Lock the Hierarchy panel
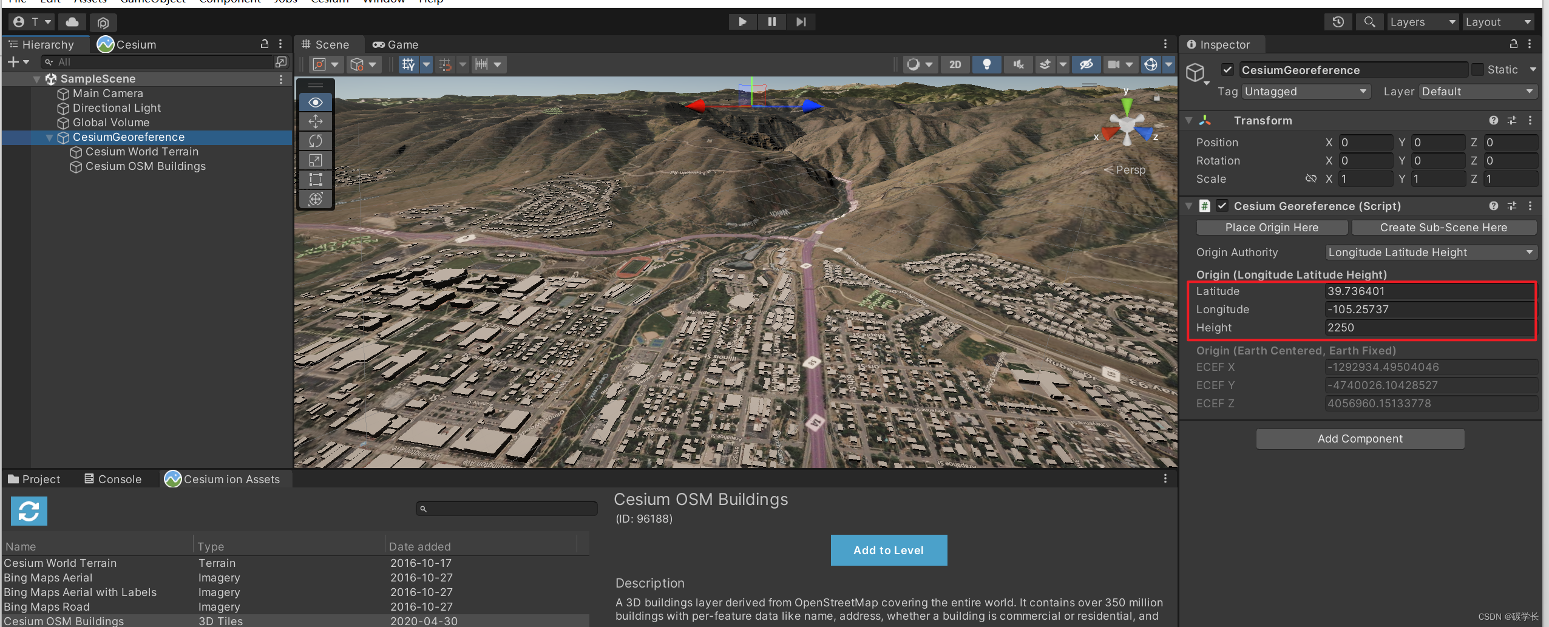1549x627 pixels. pos(265,44)
